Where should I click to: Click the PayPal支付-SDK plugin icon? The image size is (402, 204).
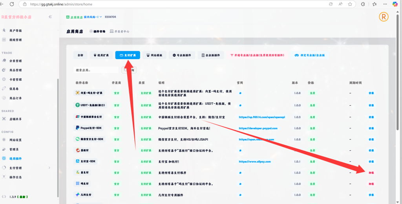78,128
